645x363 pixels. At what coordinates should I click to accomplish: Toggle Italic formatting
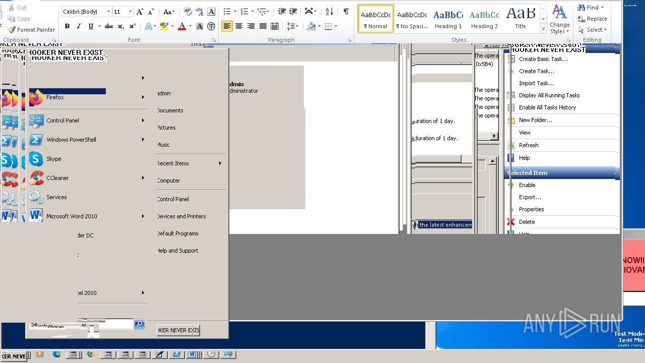coord(79,26)
